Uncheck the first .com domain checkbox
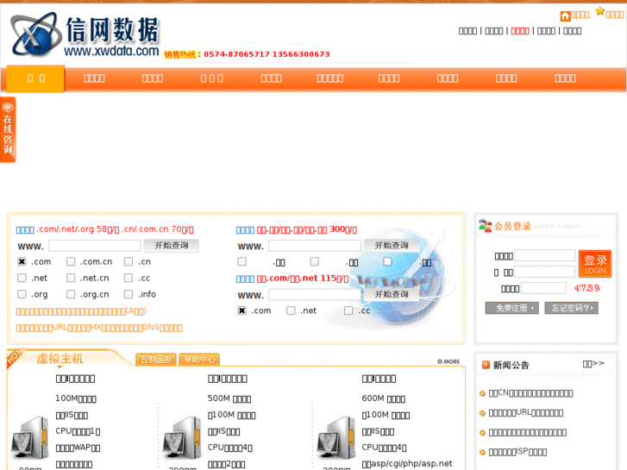Screen dimensions: 627x470 click(22, 261)
